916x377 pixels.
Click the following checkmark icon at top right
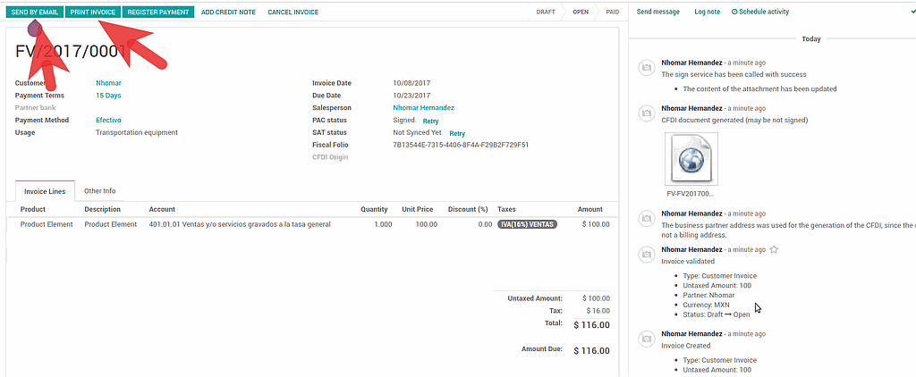912,12
